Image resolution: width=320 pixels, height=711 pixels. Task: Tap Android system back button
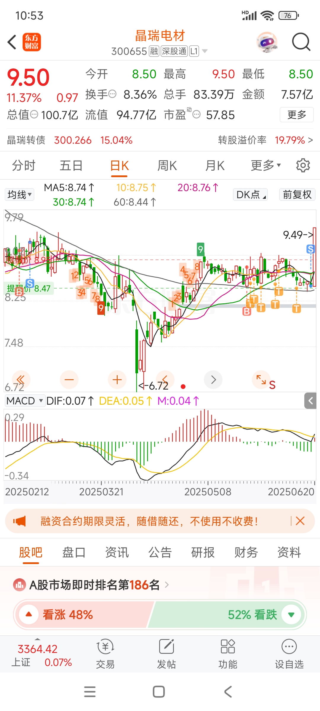click(x=228, y=692)
